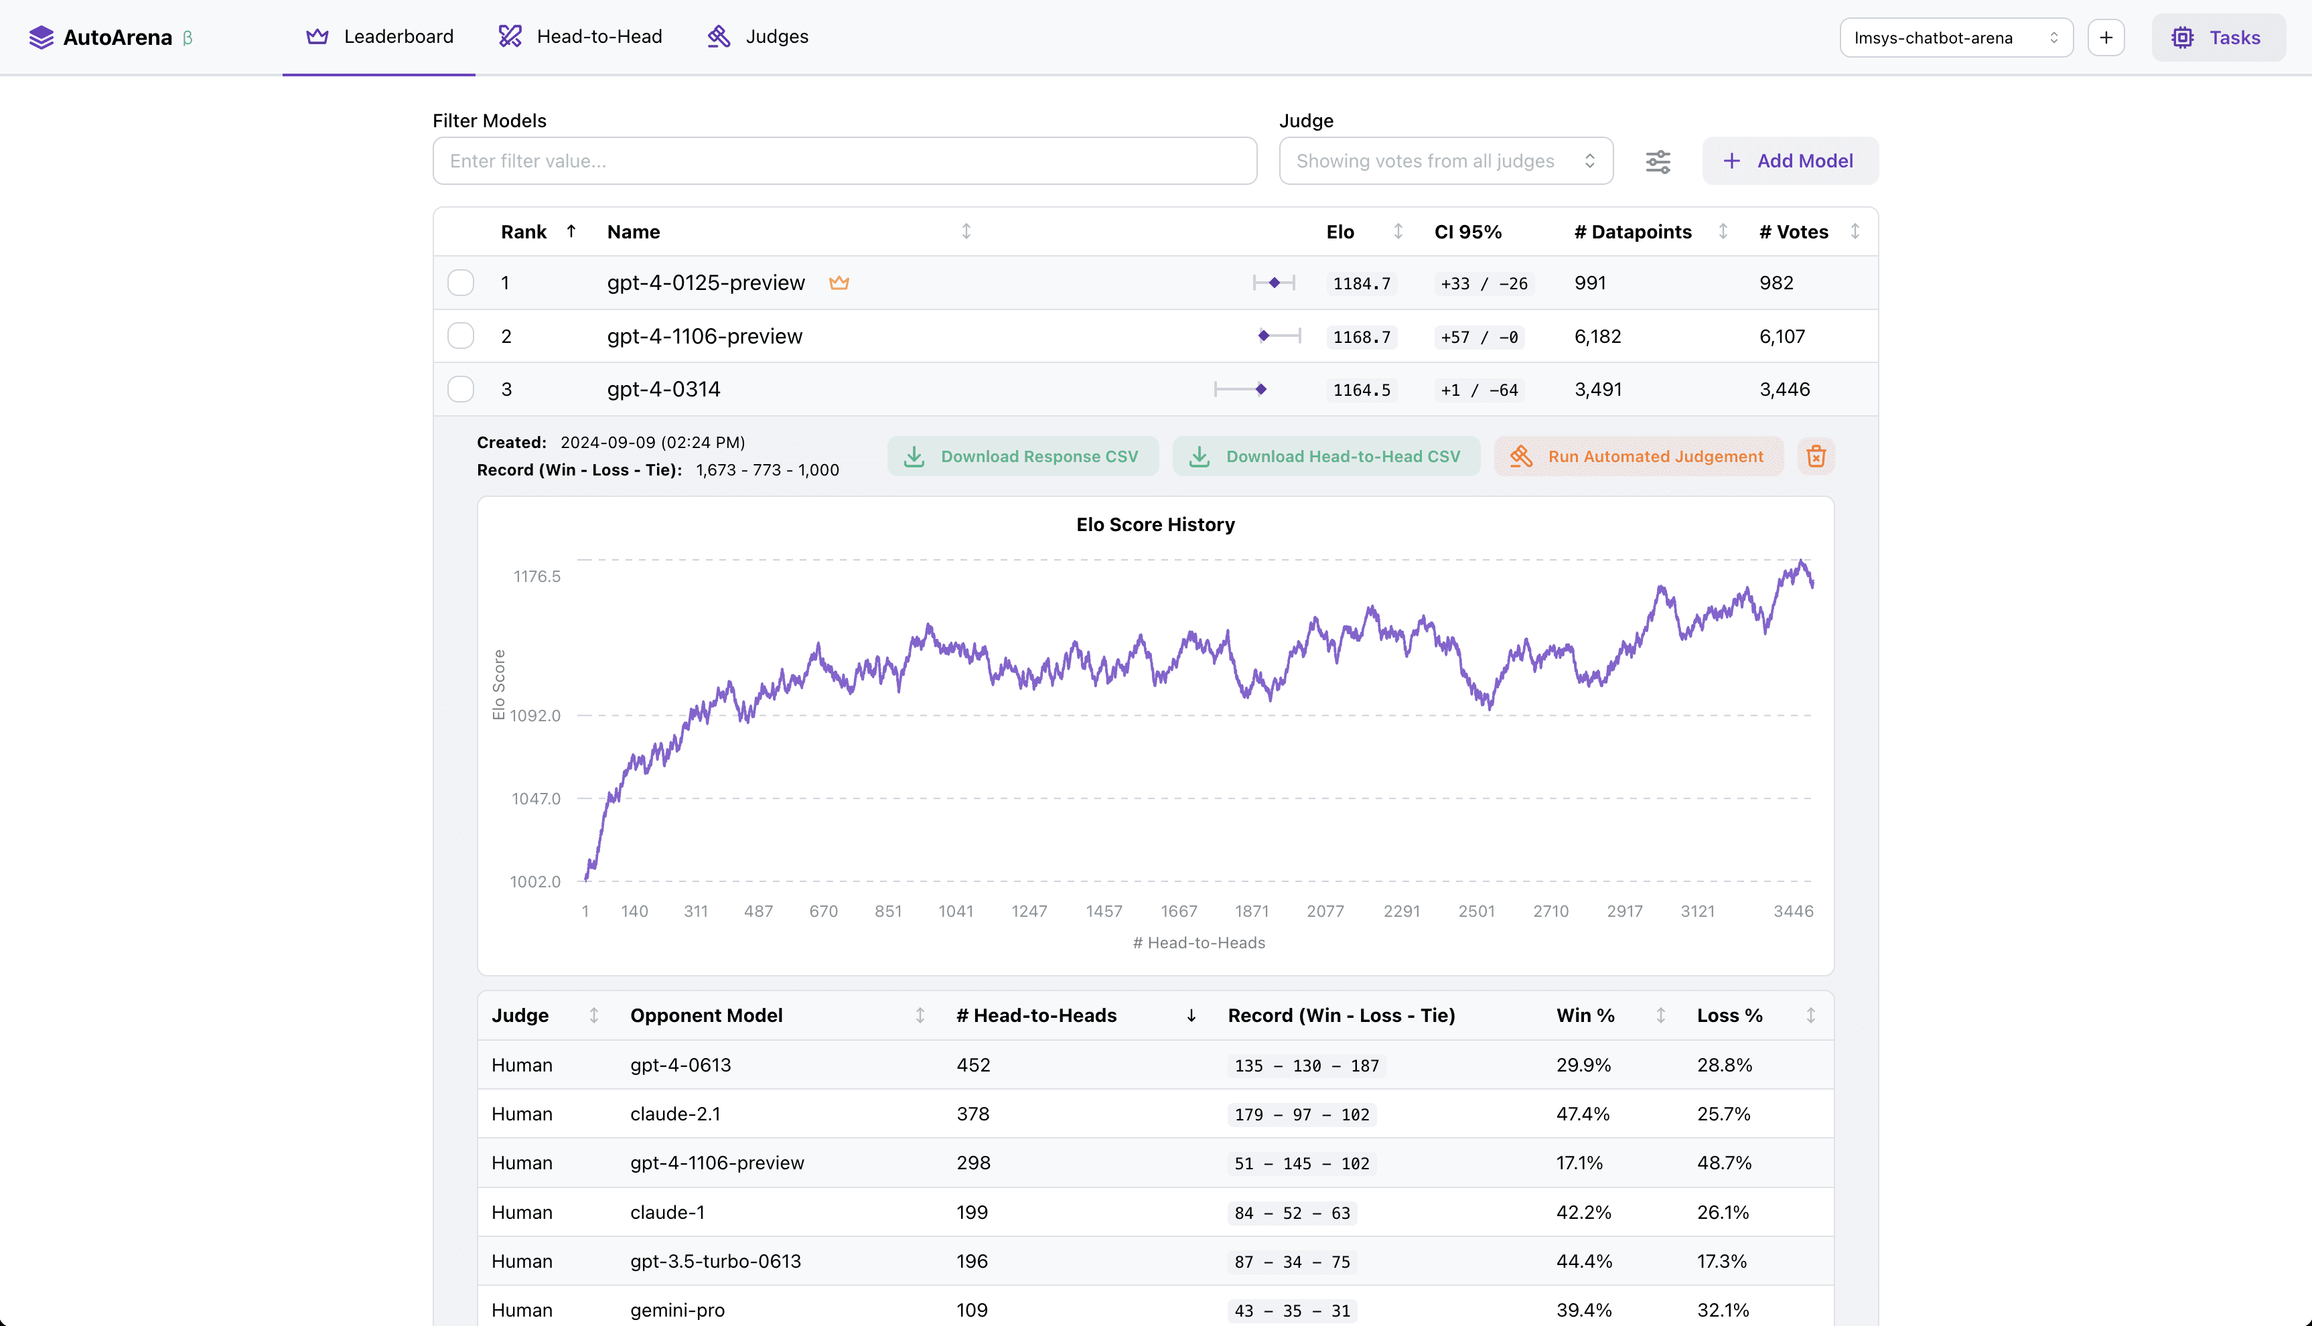Click the gpt-4-1106-preview Elo confidence bar

[1279, 336]
